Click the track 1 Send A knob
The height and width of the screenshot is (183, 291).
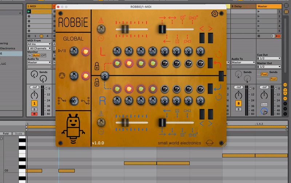tap(34, 74)
